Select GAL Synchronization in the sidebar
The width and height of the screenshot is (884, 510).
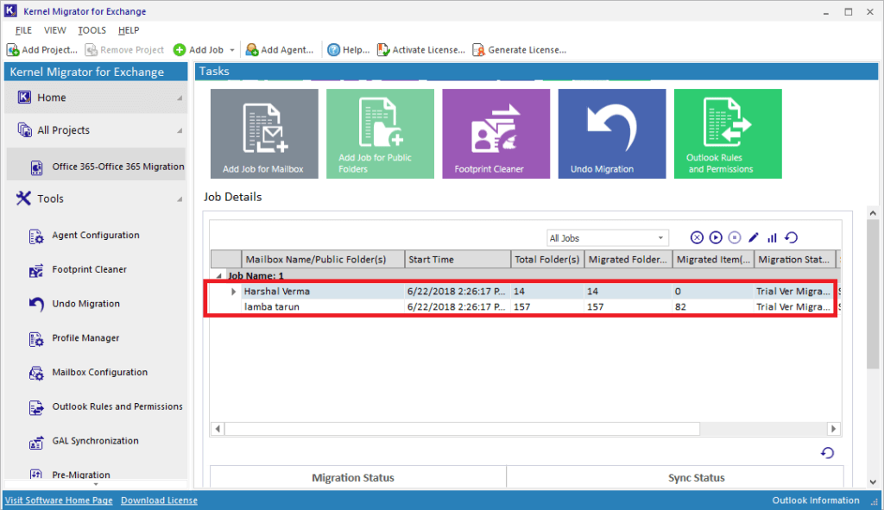(95, 441)
